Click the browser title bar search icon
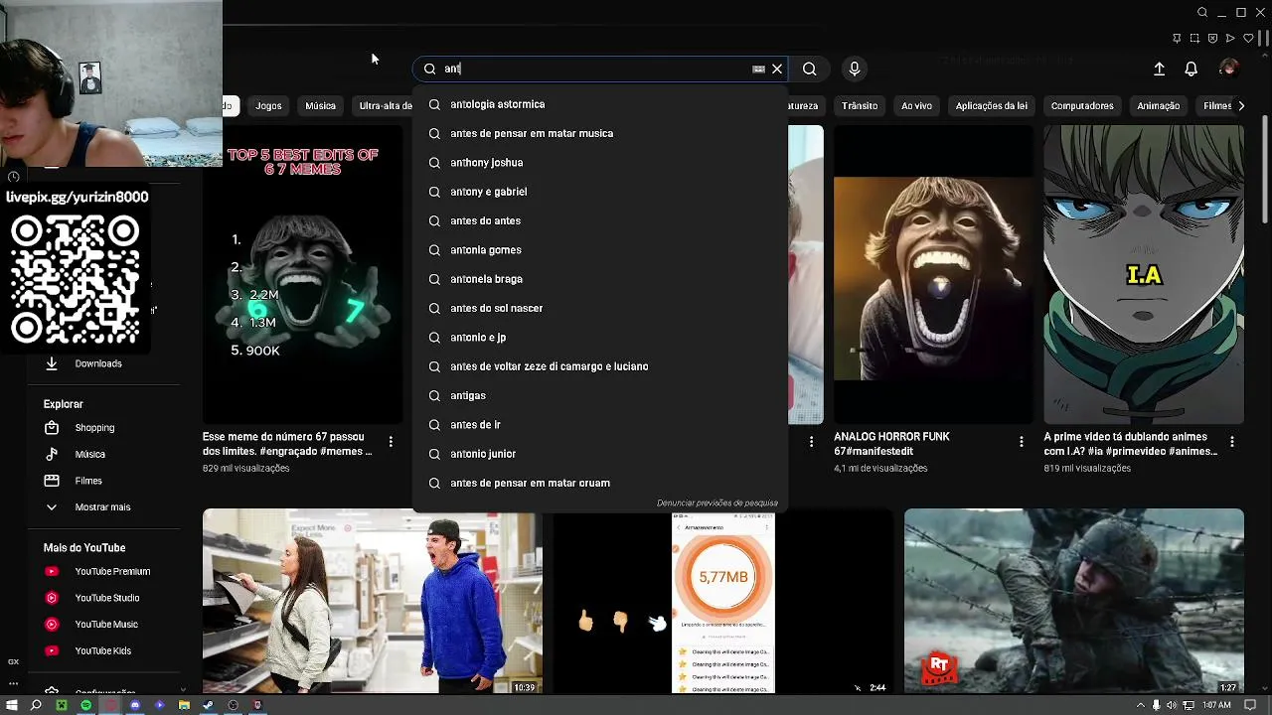 tap(1202, 13)
